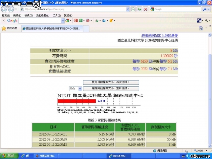
Task: Select the 1.300829 秒 elapsed time value
Action: point(169,56)
